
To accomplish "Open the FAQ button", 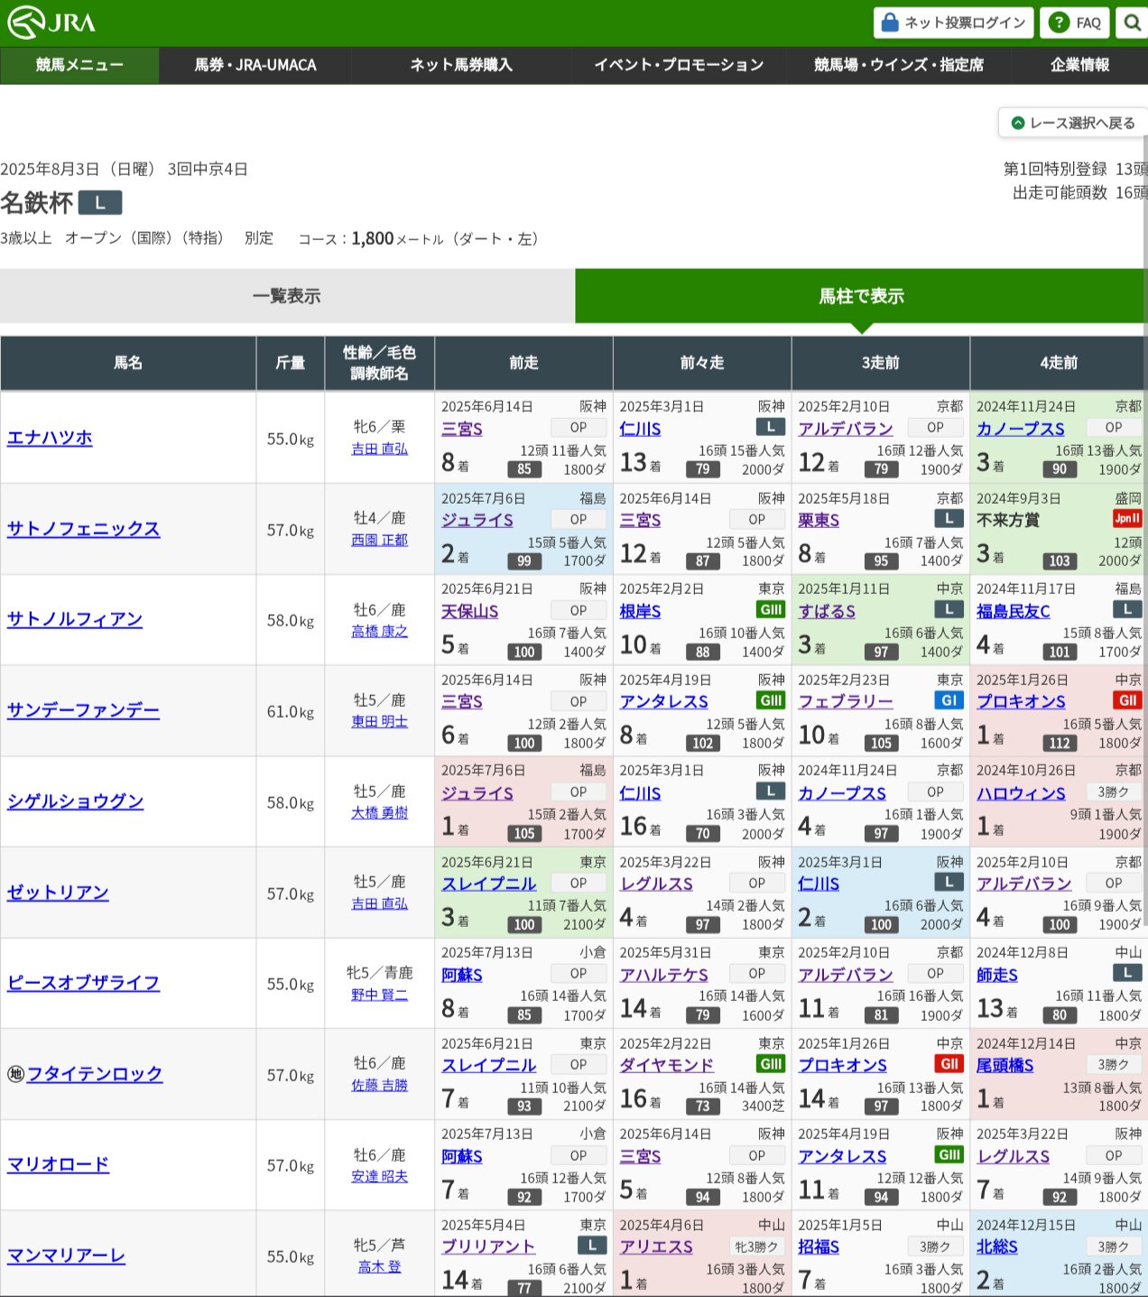I will pyautogui.click(x=1074, y=23).
